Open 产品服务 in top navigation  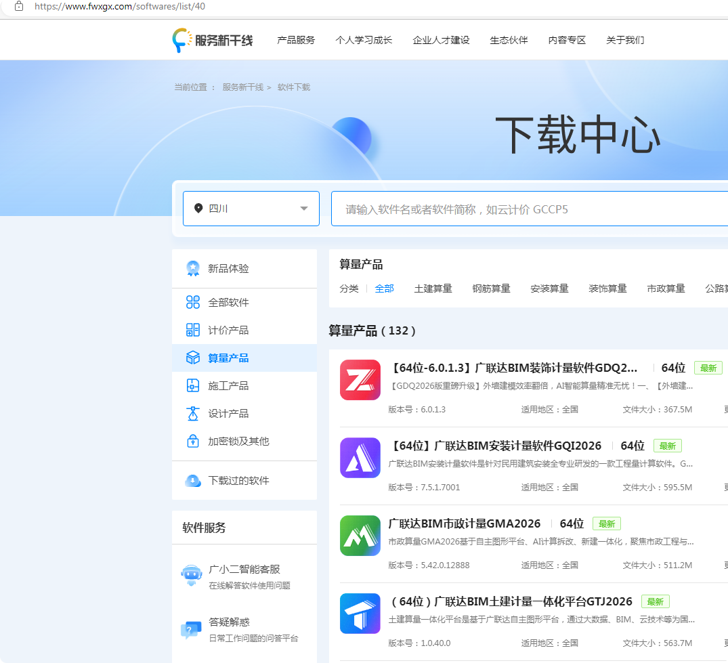tap(296, 40)
